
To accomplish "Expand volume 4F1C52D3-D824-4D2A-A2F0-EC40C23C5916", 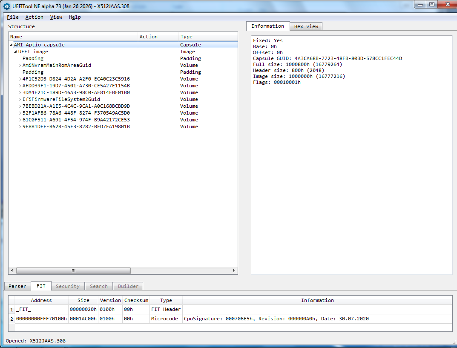I will pos(20,79).
